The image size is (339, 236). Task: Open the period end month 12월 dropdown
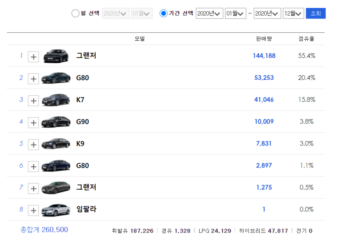coord(293,14)
